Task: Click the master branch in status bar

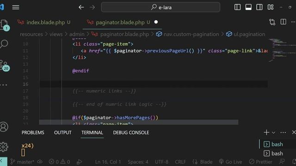Action: [22, 162]
